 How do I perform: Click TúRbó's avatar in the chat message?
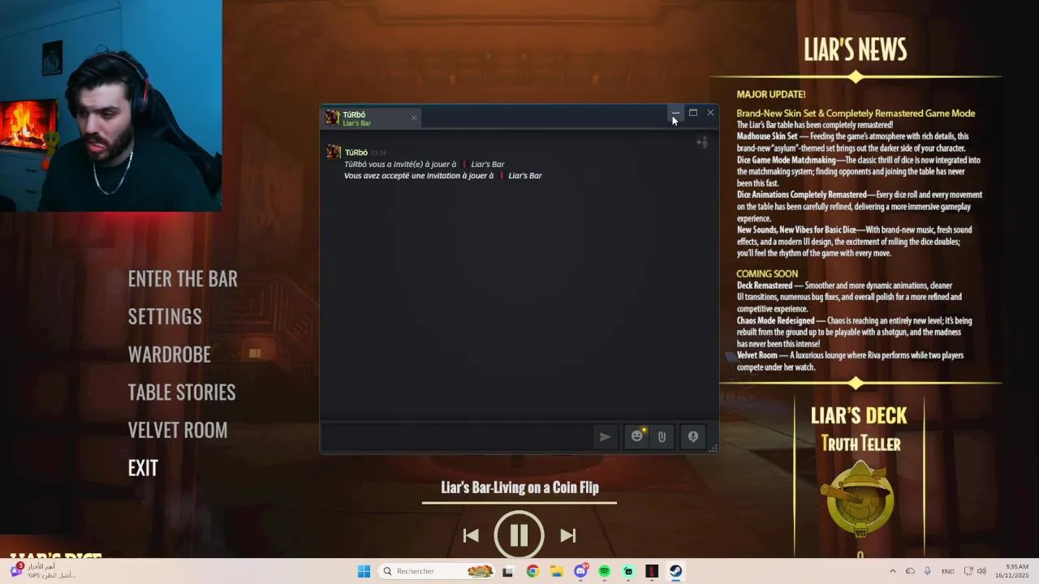tap(333, 152)
